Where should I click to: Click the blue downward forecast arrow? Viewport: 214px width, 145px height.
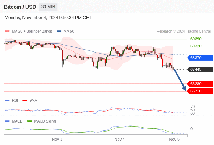tap(180, 80)
